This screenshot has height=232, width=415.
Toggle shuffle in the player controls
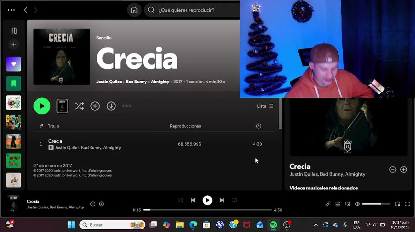(x=181, y=200)
